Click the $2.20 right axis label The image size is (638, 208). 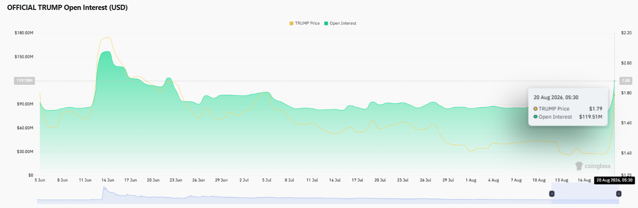626,33
